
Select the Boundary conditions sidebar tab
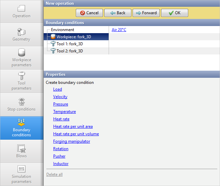(21, 128)
